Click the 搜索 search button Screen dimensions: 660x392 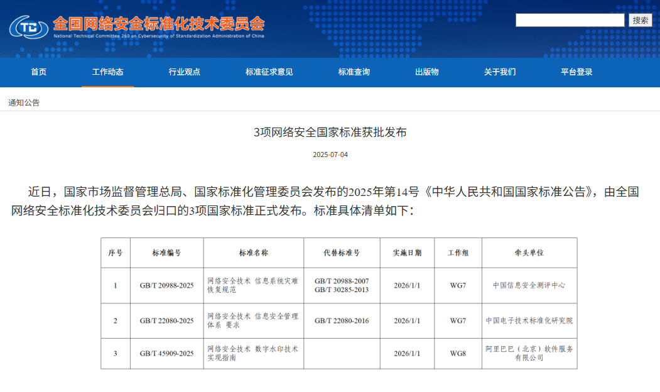(641, 19)
